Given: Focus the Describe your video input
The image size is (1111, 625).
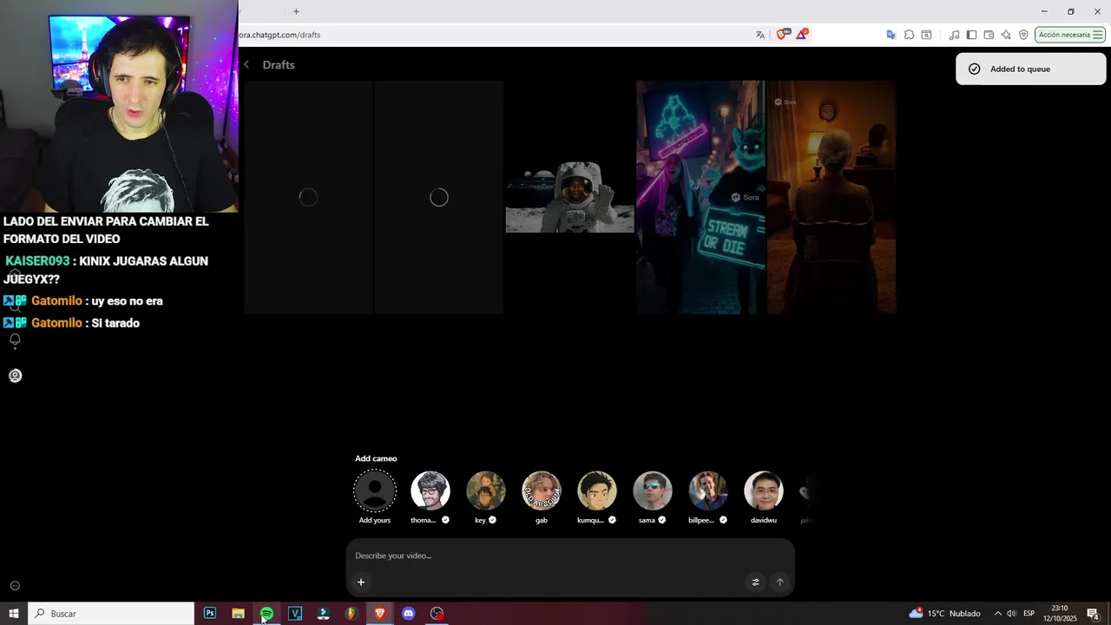Looking at the screenshot, I should 570,556.
